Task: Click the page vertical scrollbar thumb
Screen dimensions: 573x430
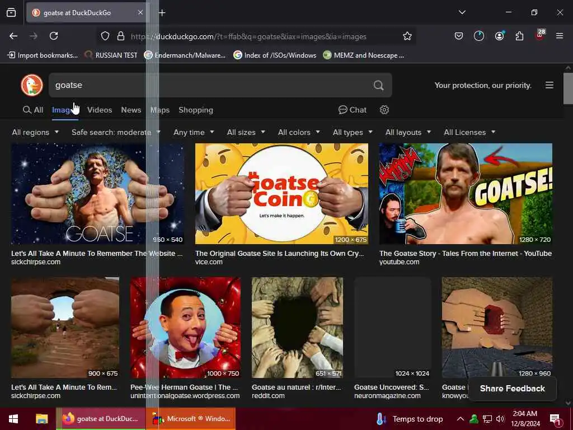Action: point(568,88)
